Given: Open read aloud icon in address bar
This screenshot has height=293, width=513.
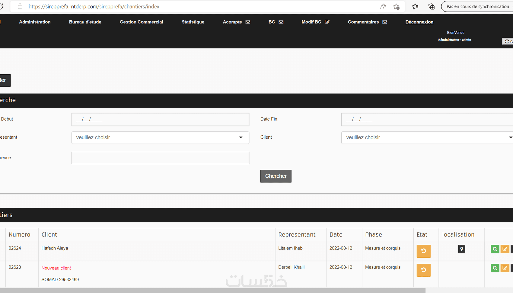Looking at the screenshot, I should [383, 6].
